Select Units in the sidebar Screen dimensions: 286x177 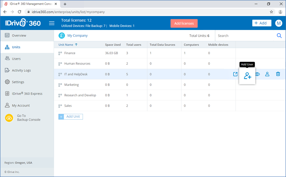click(27, 47)
